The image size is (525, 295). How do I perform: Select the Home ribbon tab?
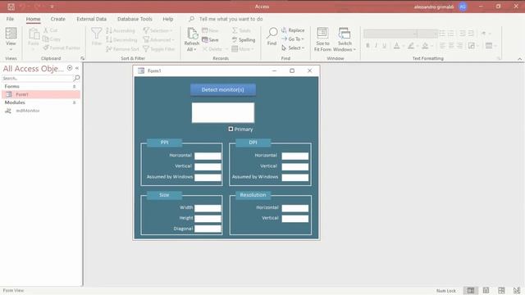tap(33, 19)
